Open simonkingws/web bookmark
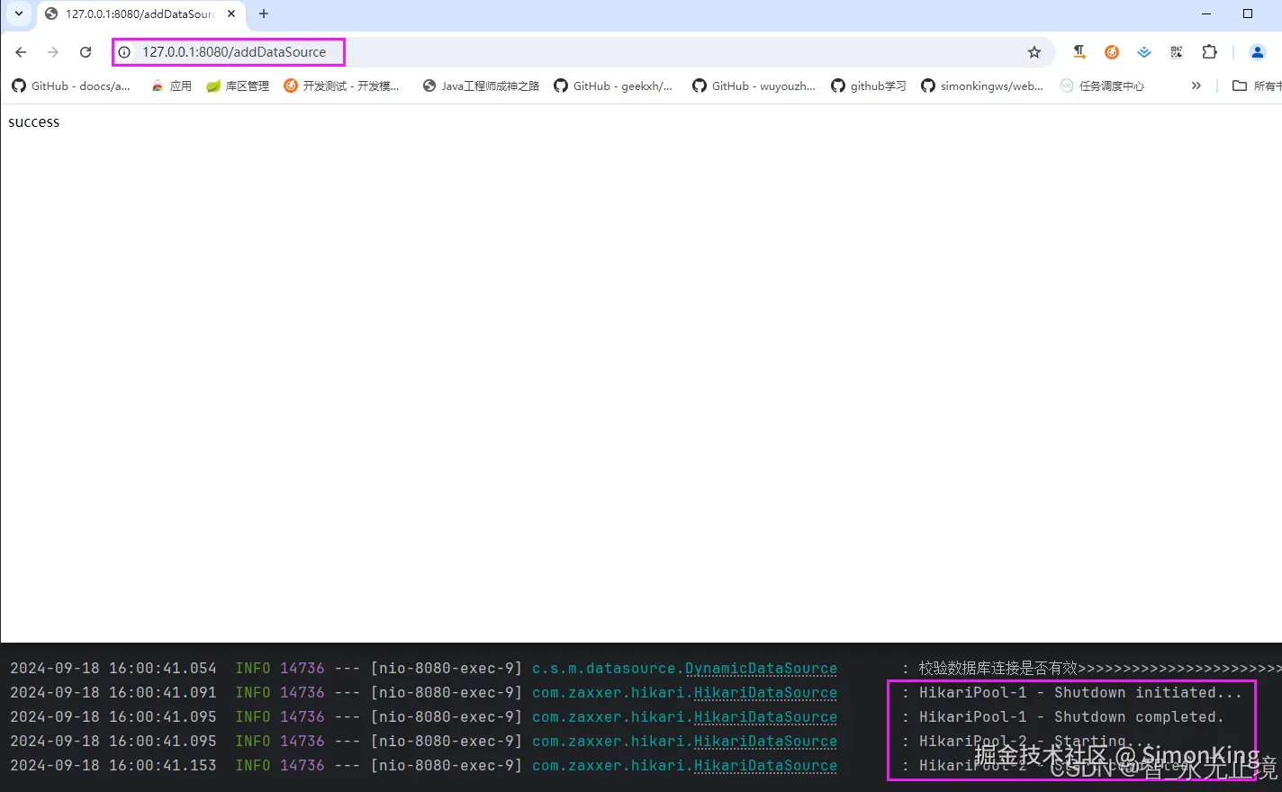The width and height of the screenshot is (1282, 792). 982,85
